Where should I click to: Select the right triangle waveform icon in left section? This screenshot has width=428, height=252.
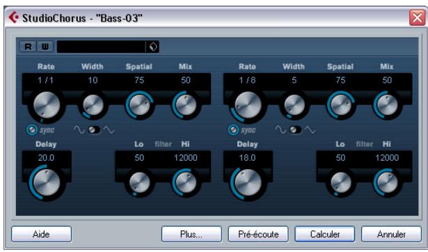tap(109, 130)
